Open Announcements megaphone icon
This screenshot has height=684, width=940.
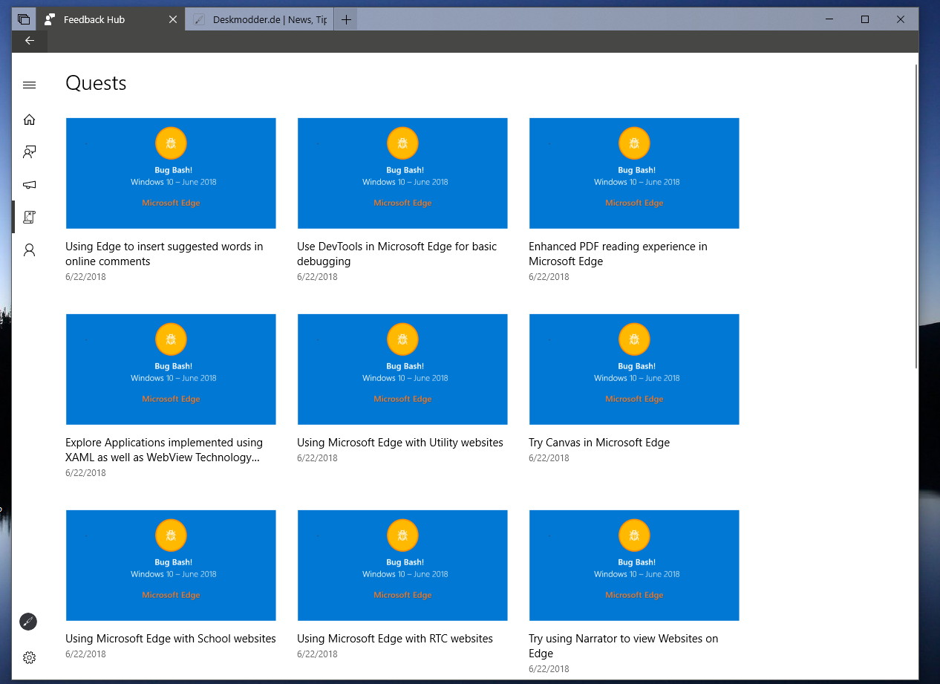coord(29,185)
